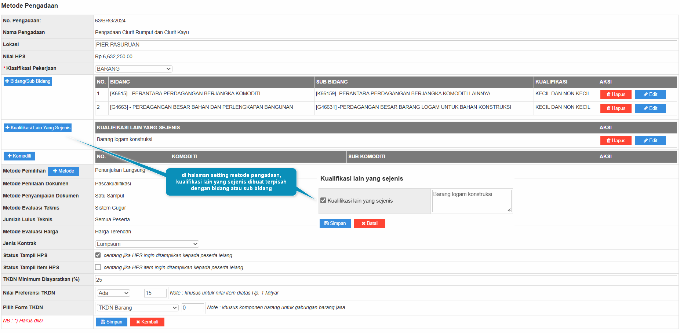Add a Kualifikasi Lain Yang Sejenis entry
Viewport: 680px width, 333px height.
point(37,128)
